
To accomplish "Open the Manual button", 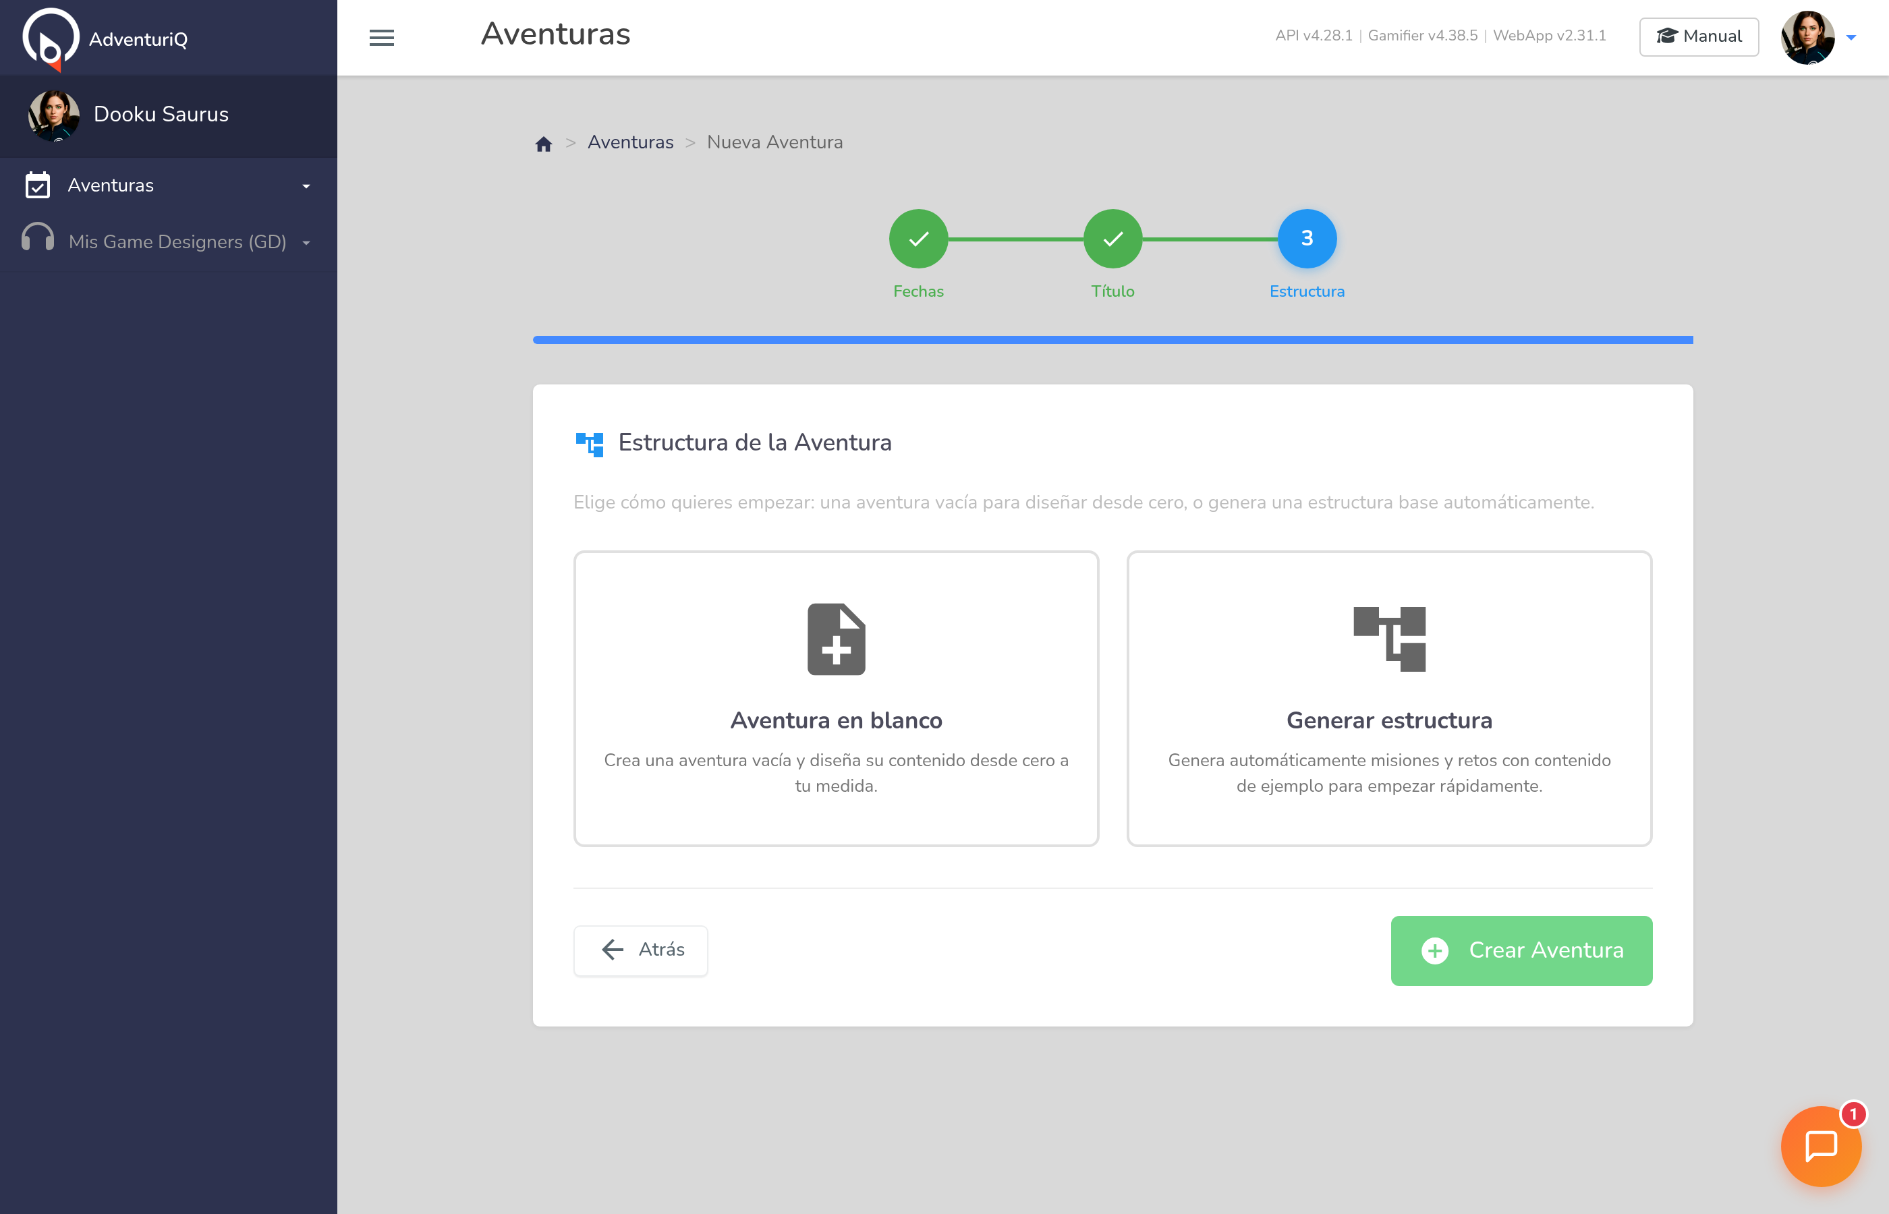I will (1698, 36).
